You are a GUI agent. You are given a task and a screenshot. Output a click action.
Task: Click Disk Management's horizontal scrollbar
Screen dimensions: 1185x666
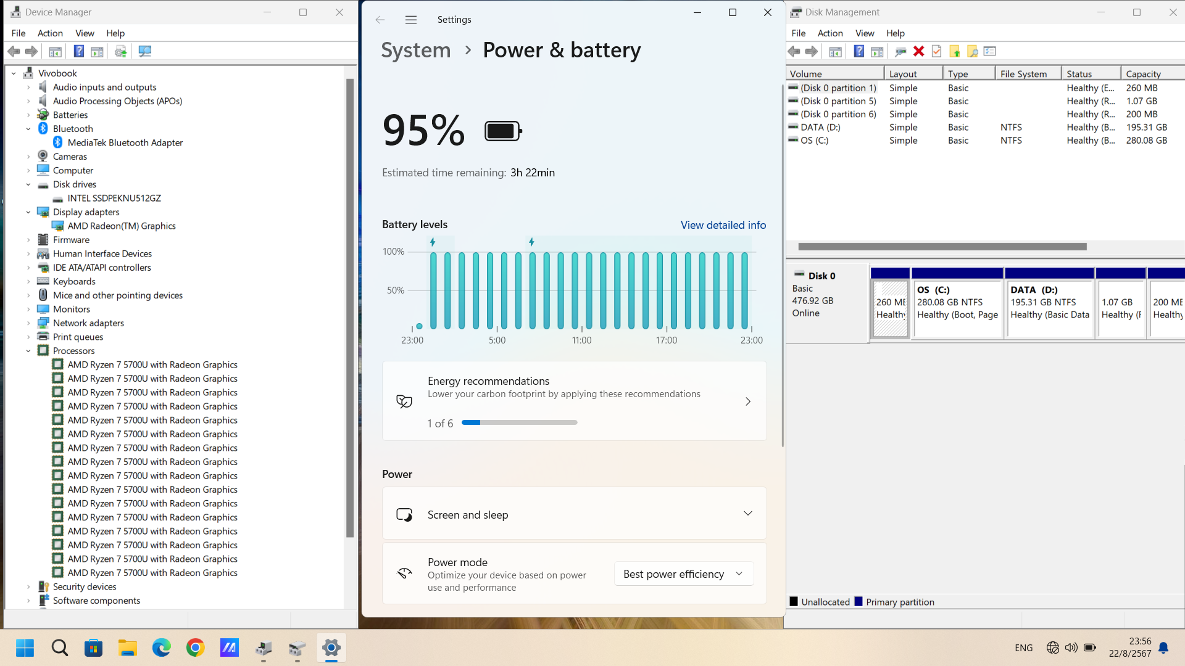[942, 247]
